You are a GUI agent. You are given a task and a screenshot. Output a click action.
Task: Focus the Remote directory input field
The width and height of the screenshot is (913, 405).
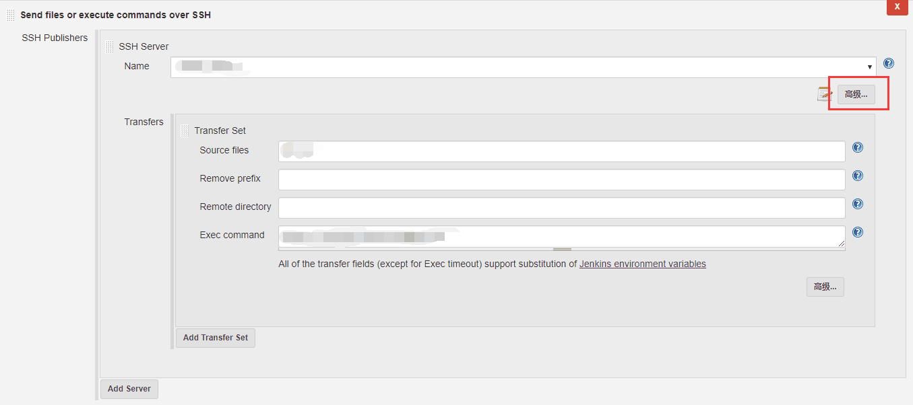(562, 208)
